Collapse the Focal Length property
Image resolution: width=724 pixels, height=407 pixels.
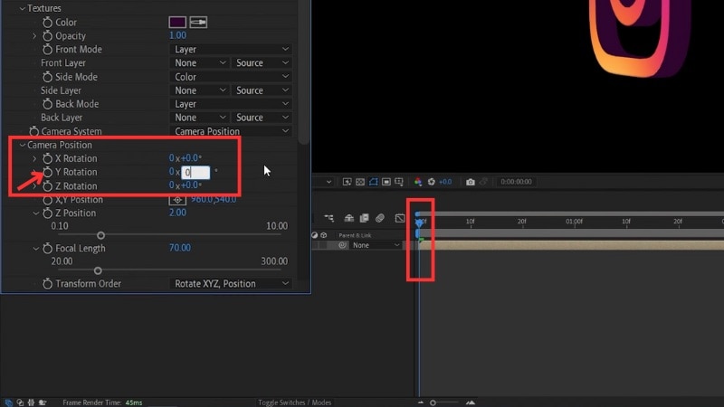pyautogui.click(x=35, y=248)
